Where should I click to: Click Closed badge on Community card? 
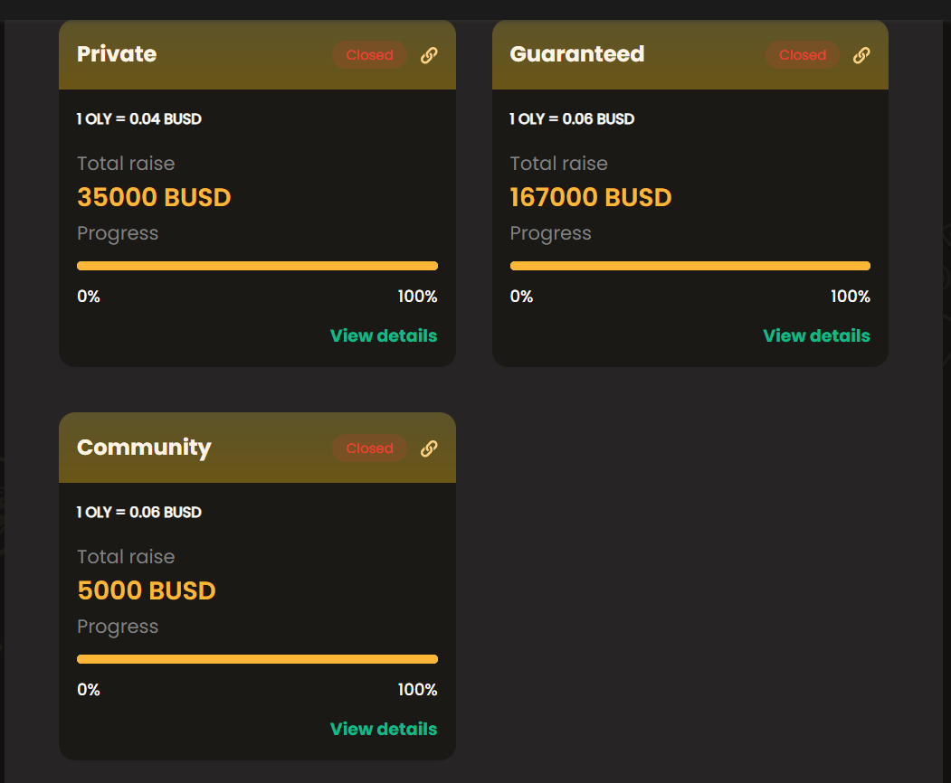pos(369,448)
